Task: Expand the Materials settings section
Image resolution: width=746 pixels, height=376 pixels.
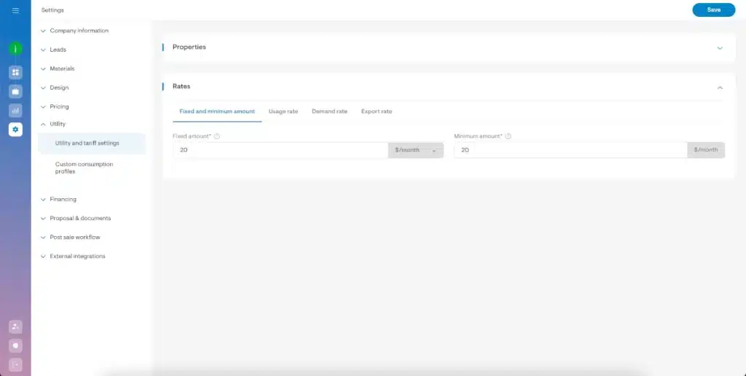Action: pos(58,68)
